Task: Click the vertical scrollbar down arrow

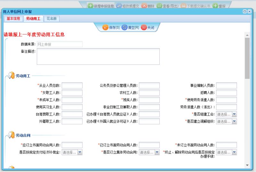Action: tap(247, 165)
